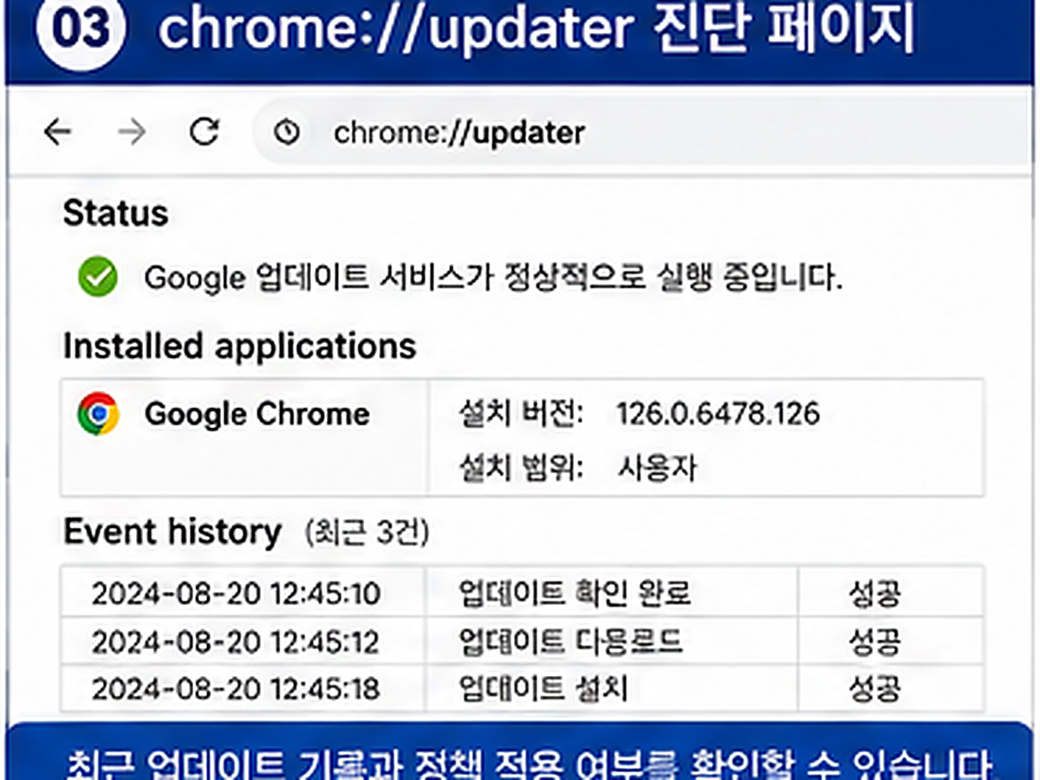Click the green status checkmark icon

point(98,277)
